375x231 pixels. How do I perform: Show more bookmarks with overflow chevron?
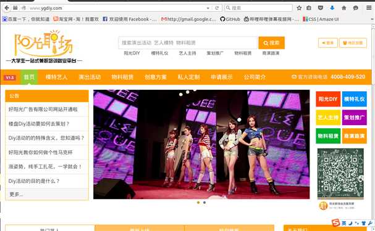click(372, 19)
